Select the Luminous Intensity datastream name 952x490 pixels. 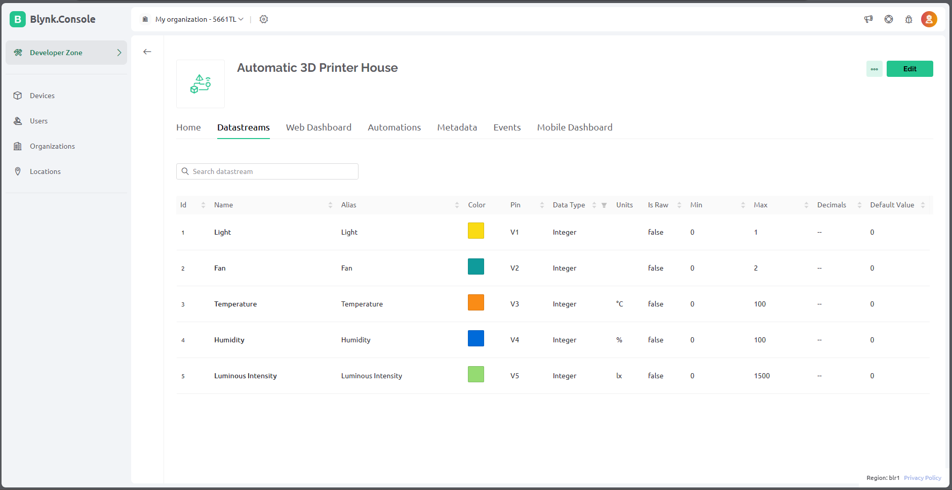tap(246, 376)
